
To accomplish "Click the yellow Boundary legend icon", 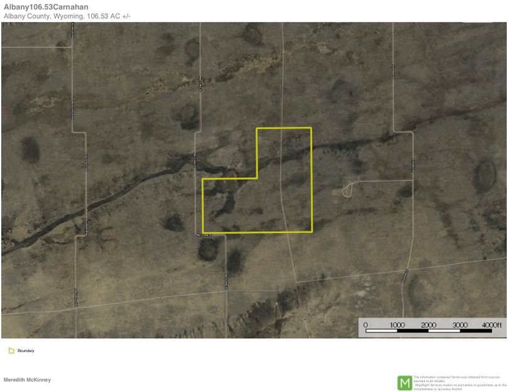I will coord(11,351).
